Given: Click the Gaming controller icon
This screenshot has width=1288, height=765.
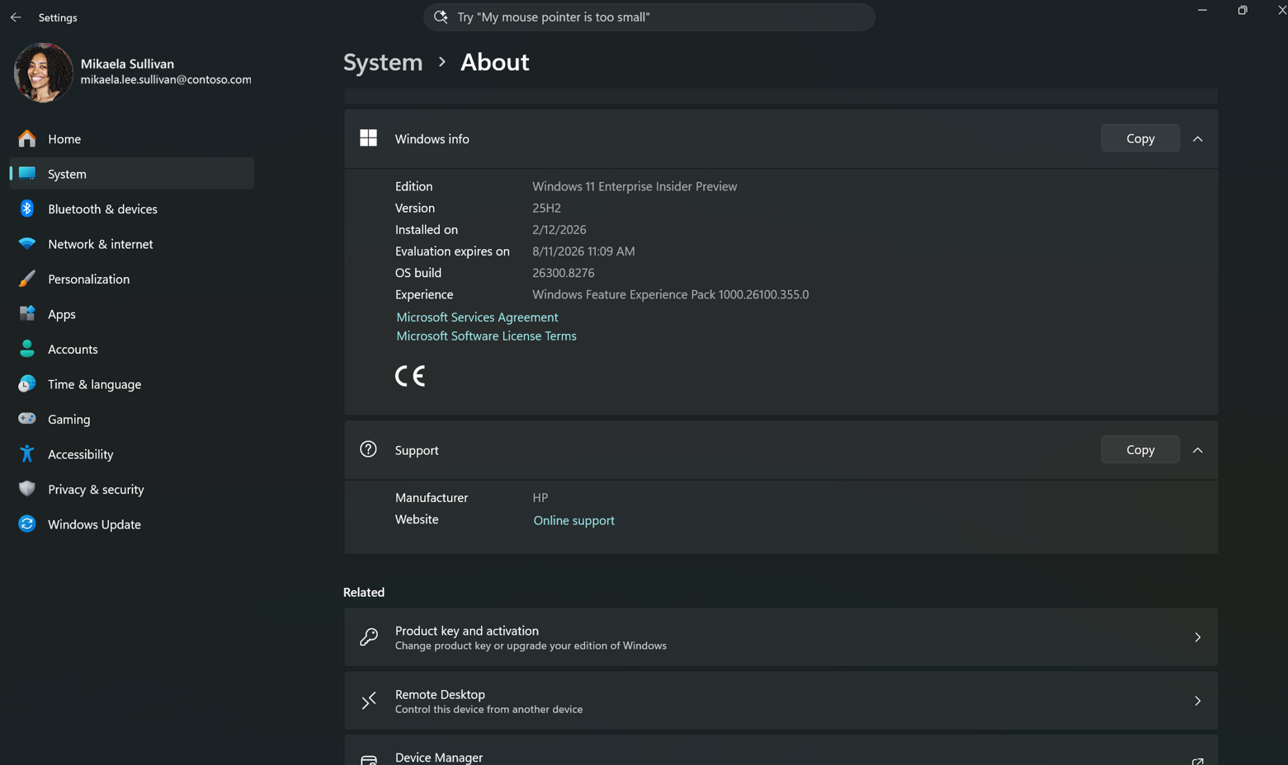Looking at the screenshot, I should coord(27,419).
